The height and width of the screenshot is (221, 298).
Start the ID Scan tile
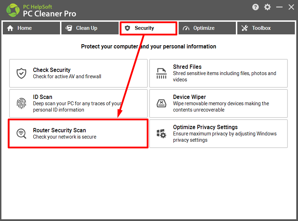78,103
